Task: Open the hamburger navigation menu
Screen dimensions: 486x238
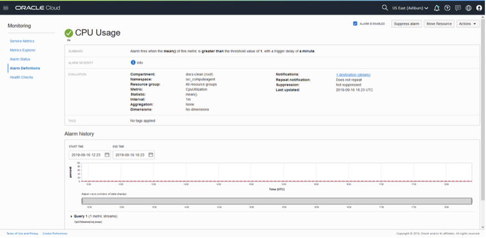Action: (x=6, y=8)
